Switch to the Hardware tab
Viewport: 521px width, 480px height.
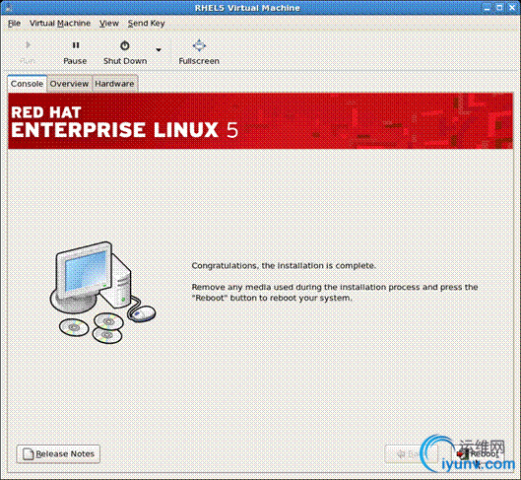pyautogui.click(x=114, y=84)
